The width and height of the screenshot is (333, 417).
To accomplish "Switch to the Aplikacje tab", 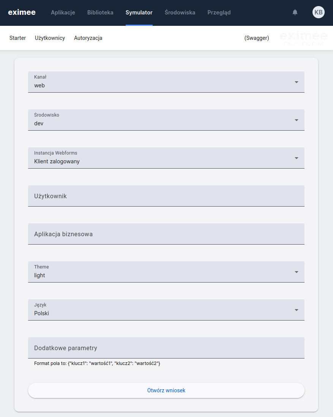I will [63, 13].
